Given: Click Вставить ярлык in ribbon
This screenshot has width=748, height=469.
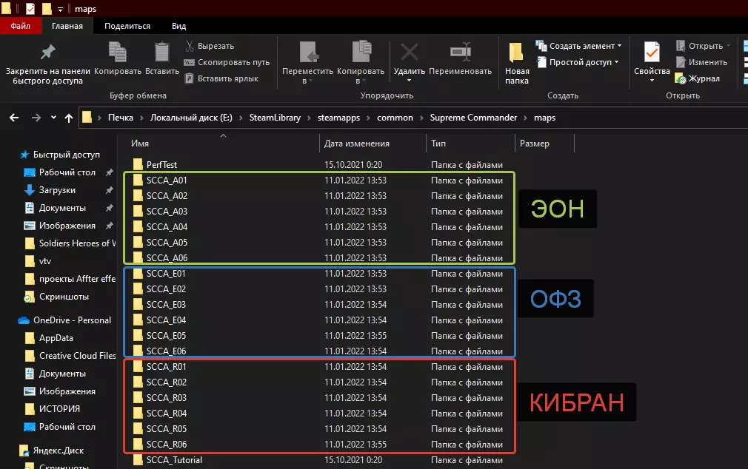Looking at the screenshot, I should pos(221,78).
